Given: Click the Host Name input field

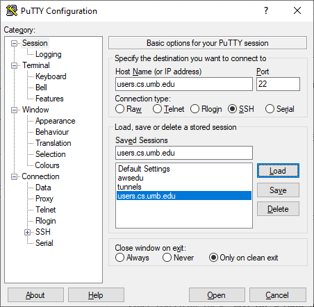Looking at the screenshot, I should tap(184, 84).
